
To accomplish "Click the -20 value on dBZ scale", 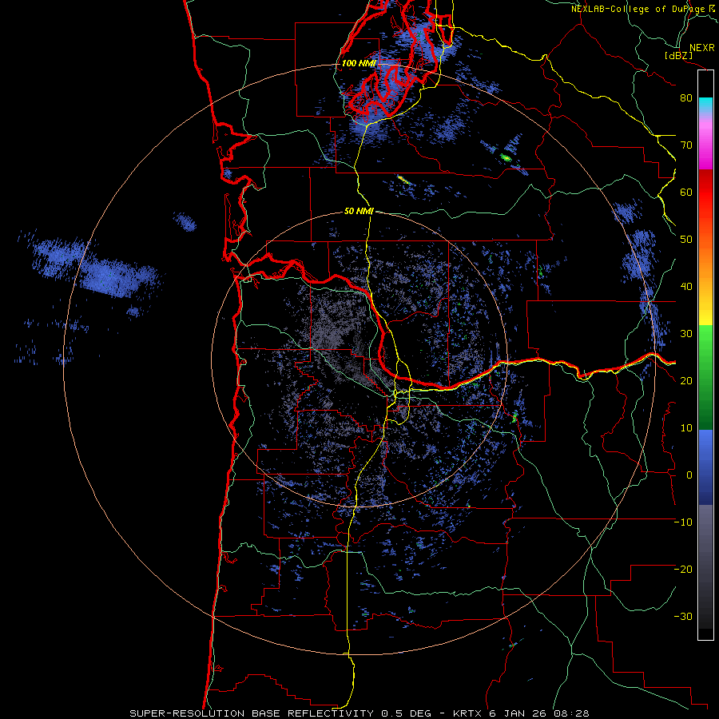I will (683, 569).
